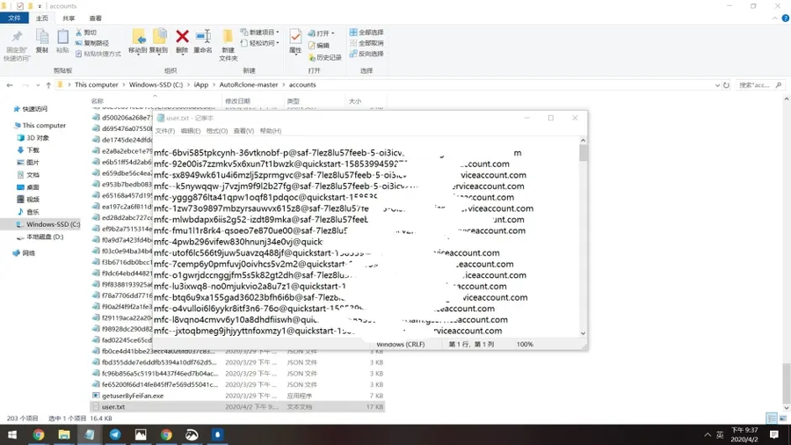Click 复制路径 (copy path) in ribbon
Screen dimensions: 791x445
click(x=94, y=43)
